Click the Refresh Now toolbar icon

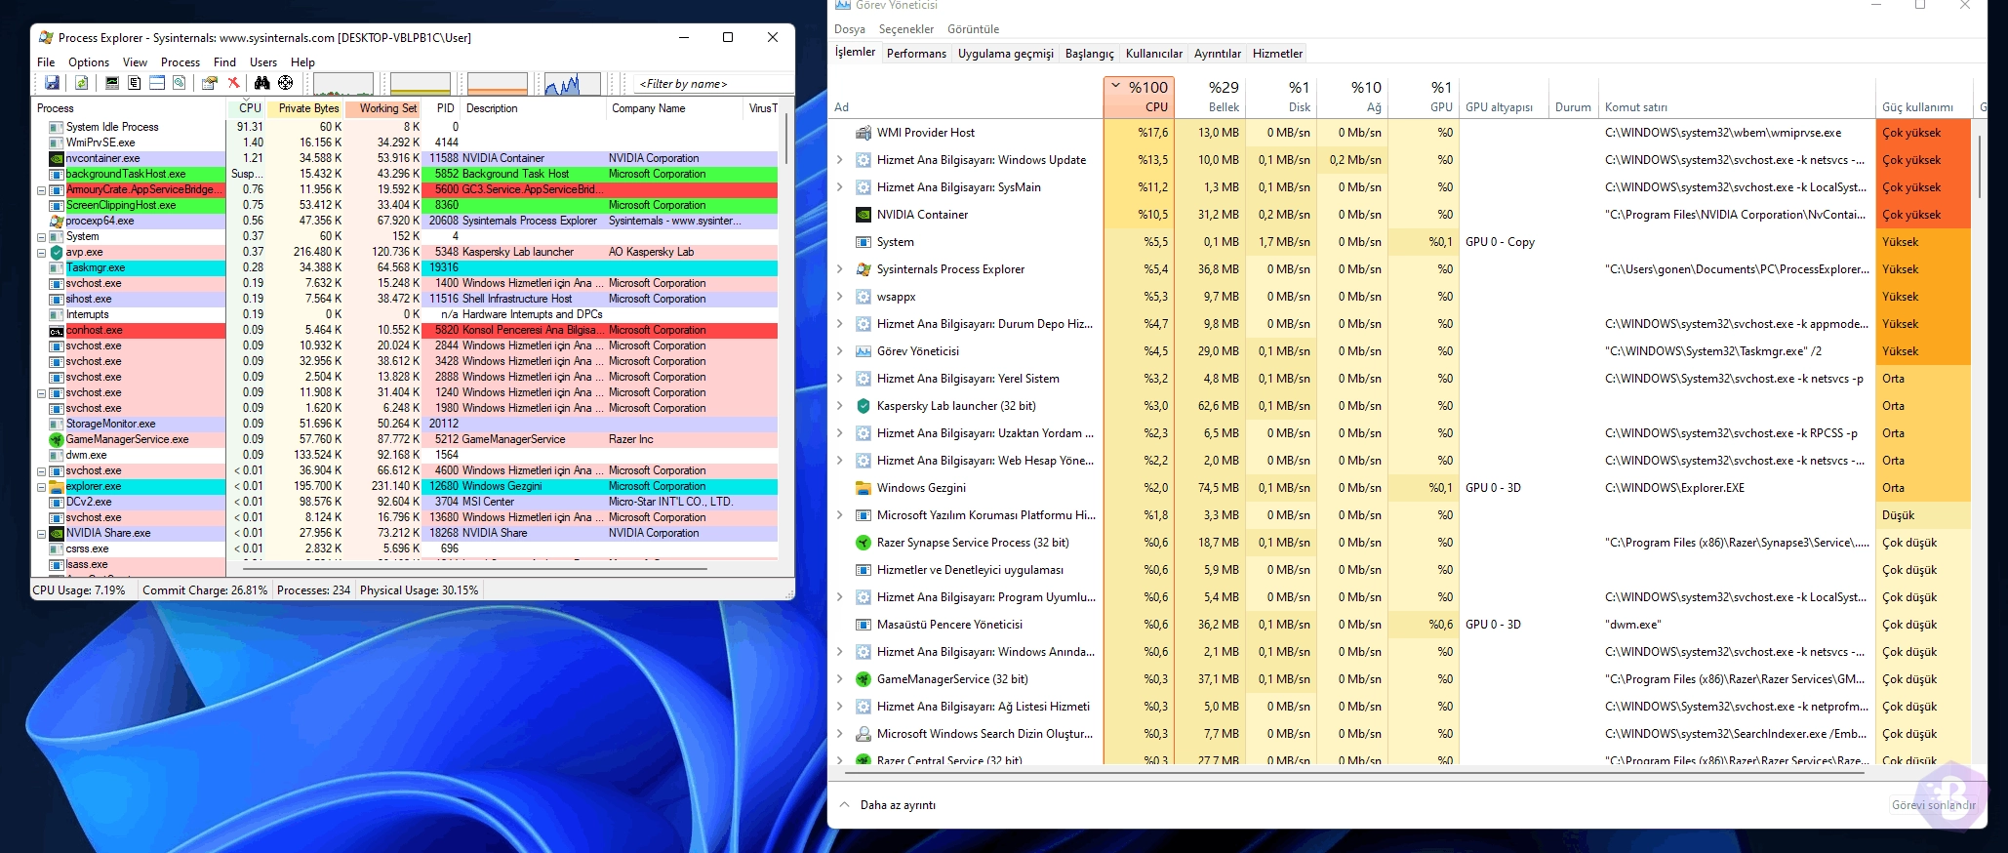(x=82, y=84)
